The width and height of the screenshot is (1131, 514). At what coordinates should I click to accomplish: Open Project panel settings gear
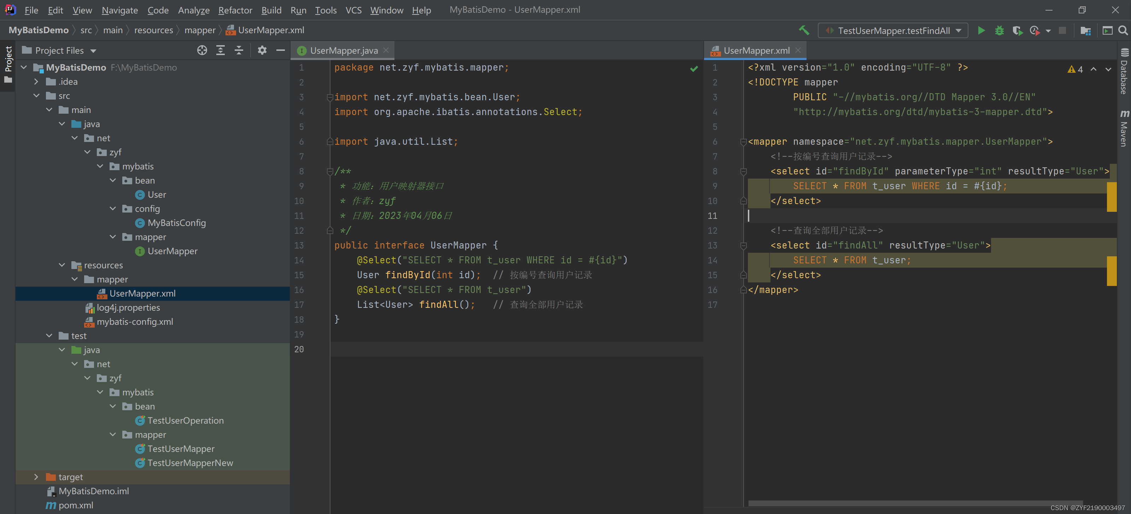pos(262,50)
